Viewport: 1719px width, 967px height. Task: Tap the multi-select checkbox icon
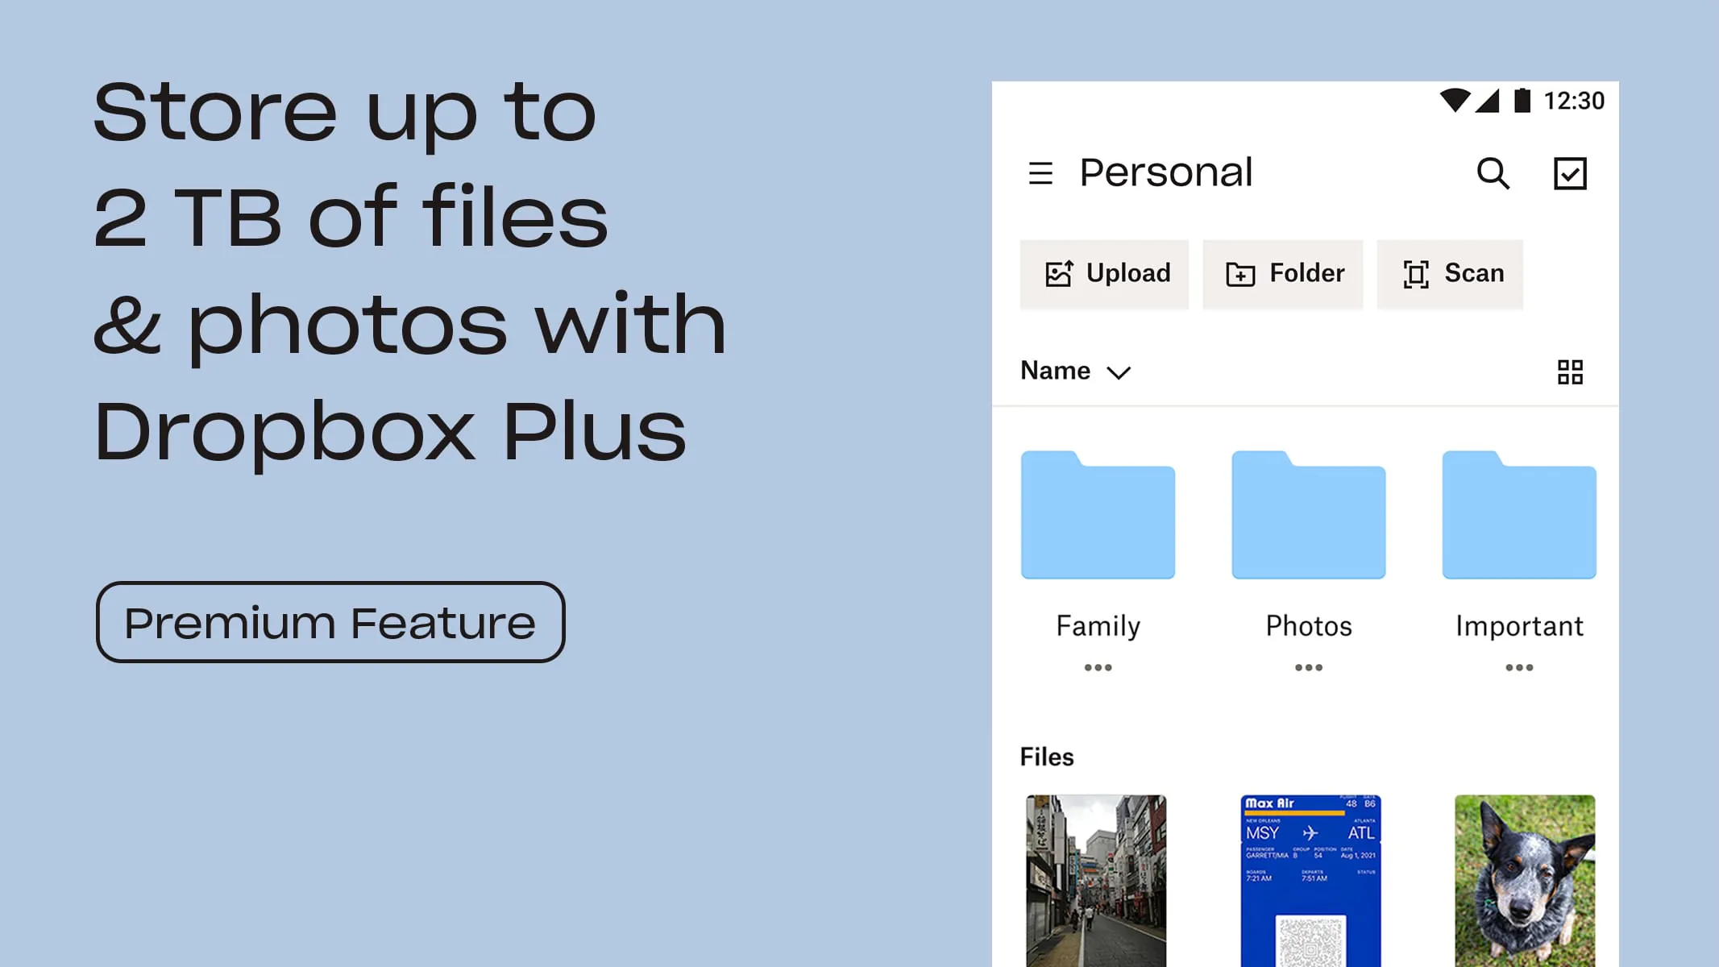[x=1570, y=173]
